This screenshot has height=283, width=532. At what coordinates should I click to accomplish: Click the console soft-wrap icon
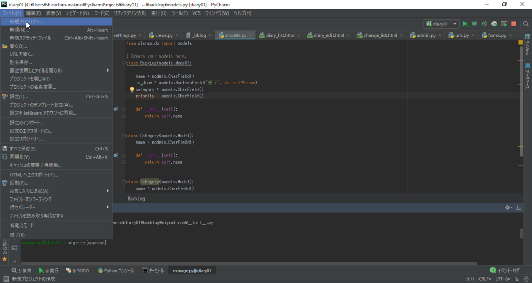pos(14,248)
